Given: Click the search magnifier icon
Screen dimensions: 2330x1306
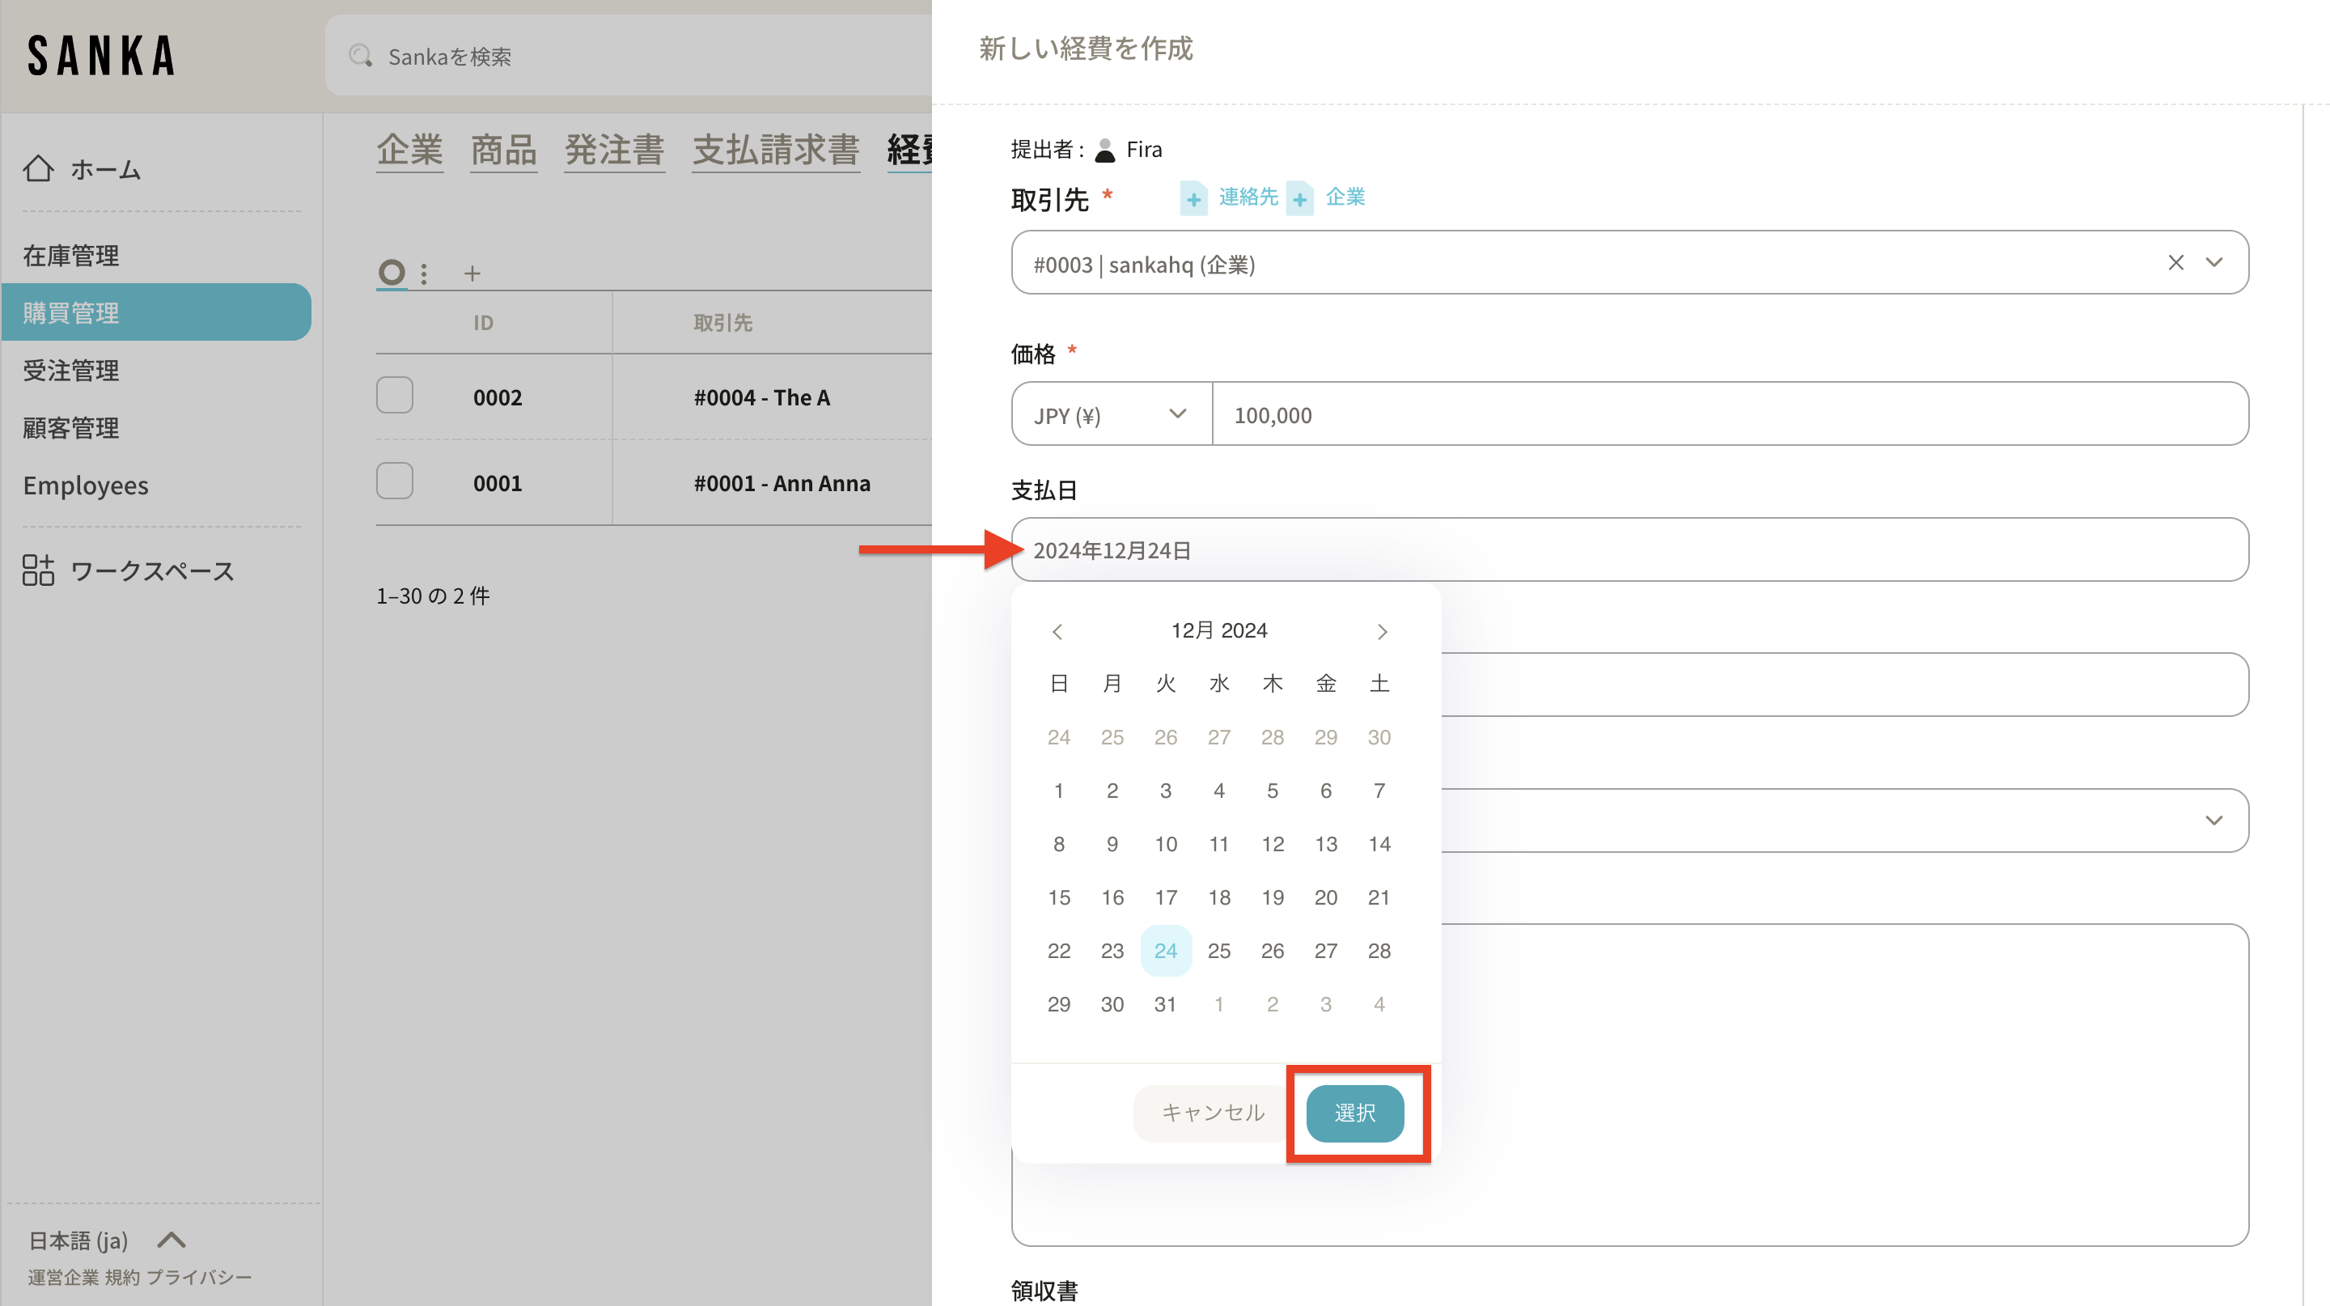Looking at the screenshot, I should point(360,56).
